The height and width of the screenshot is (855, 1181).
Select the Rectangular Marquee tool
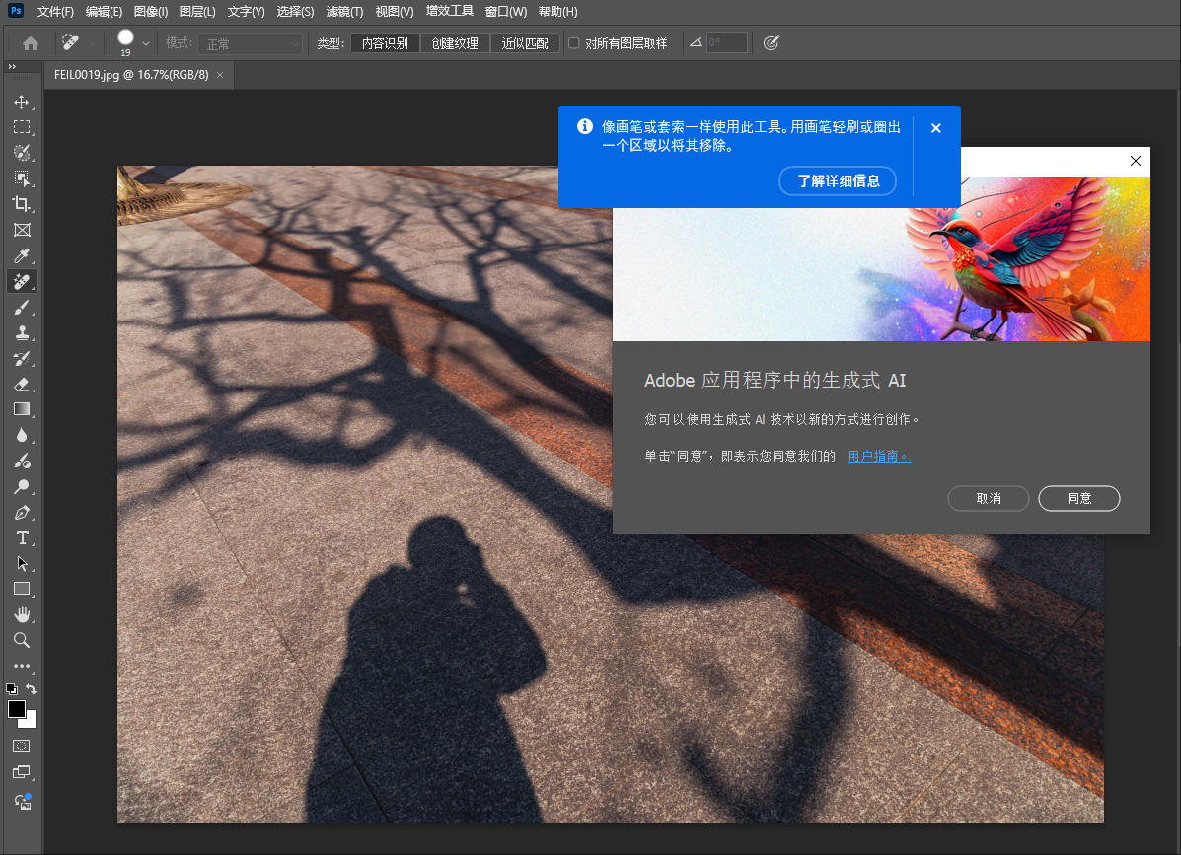click(22, 127)
